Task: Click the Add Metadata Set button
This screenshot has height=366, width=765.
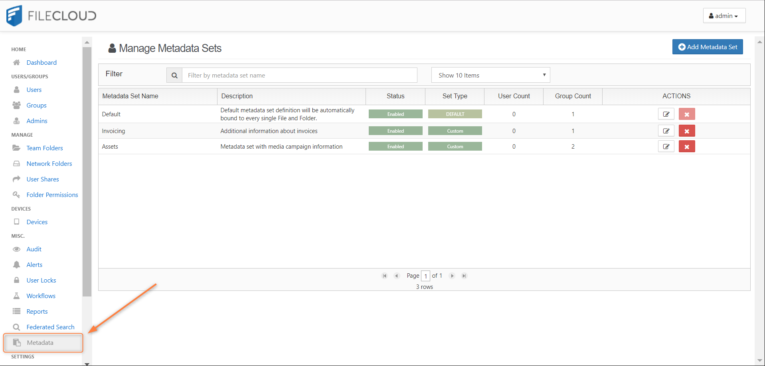Action: point(707,47)
